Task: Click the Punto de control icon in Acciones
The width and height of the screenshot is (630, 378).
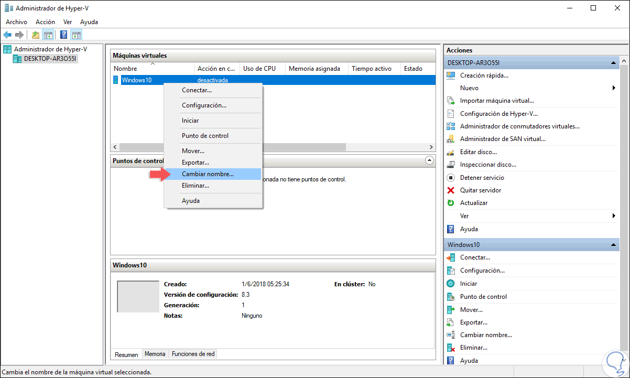Action: tap(450, 296)
